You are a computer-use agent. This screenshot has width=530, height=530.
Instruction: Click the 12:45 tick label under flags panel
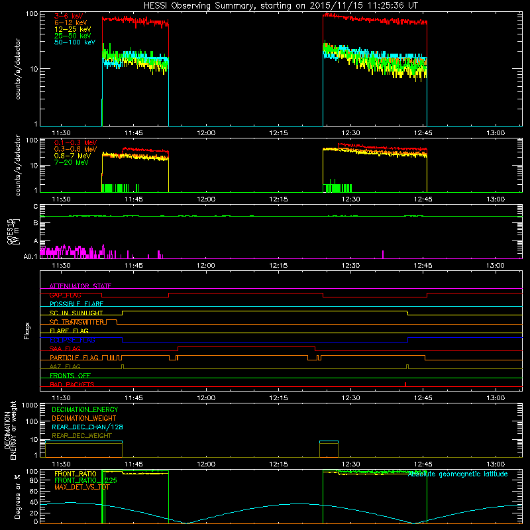click(x=423, y=398)
